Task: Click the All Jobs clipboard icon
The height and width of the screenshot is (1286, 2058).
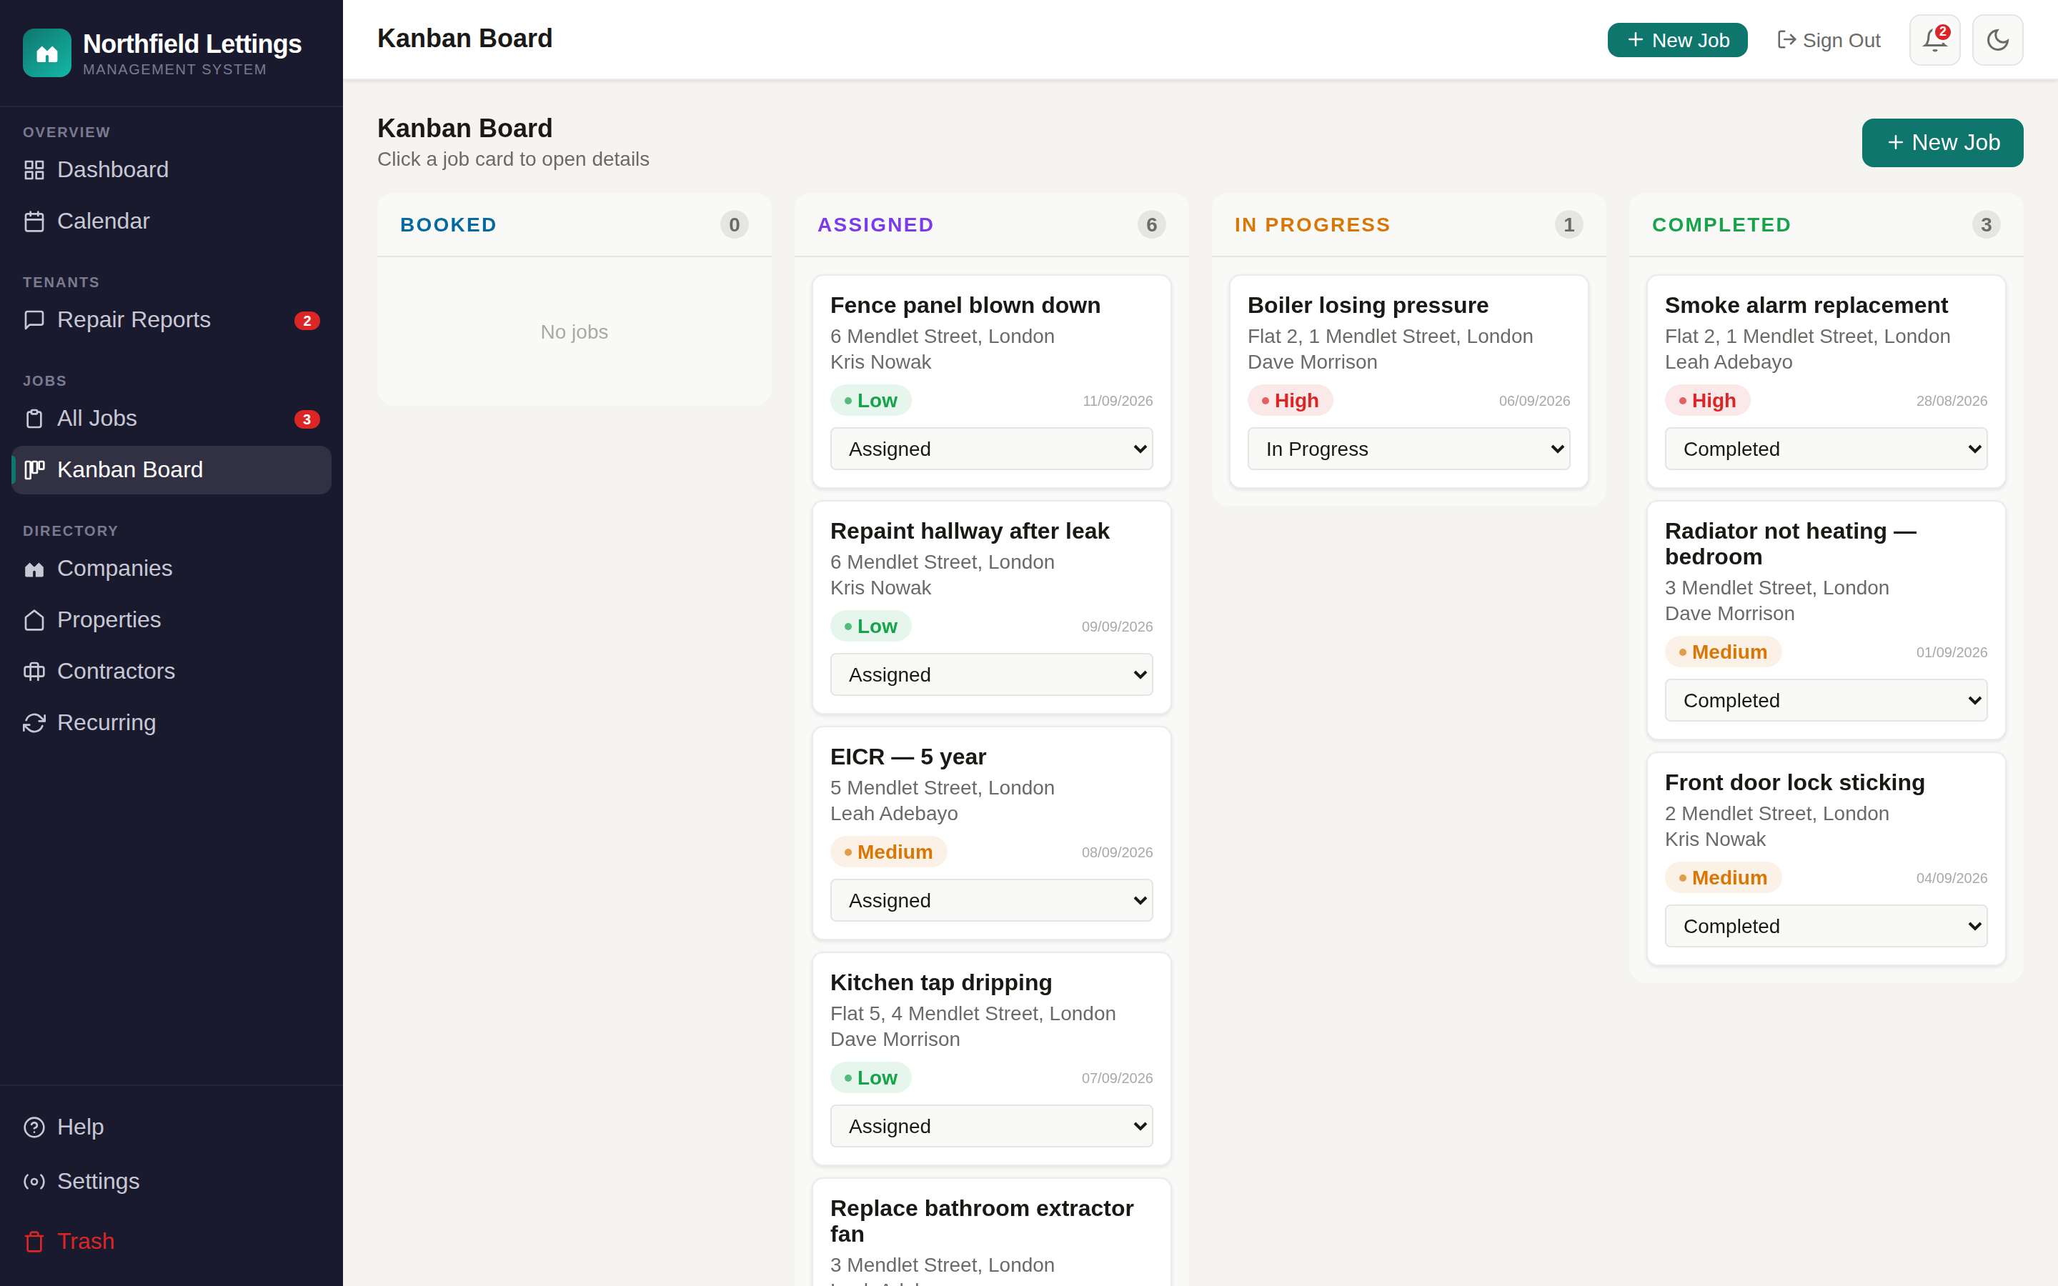Action: click(34, 419)
